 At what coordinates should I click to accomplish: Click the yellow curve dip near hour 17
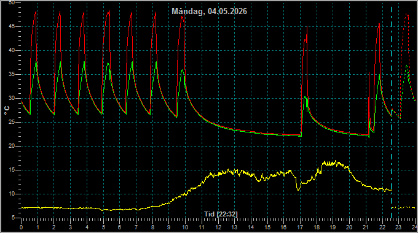(x=298, y=189)
